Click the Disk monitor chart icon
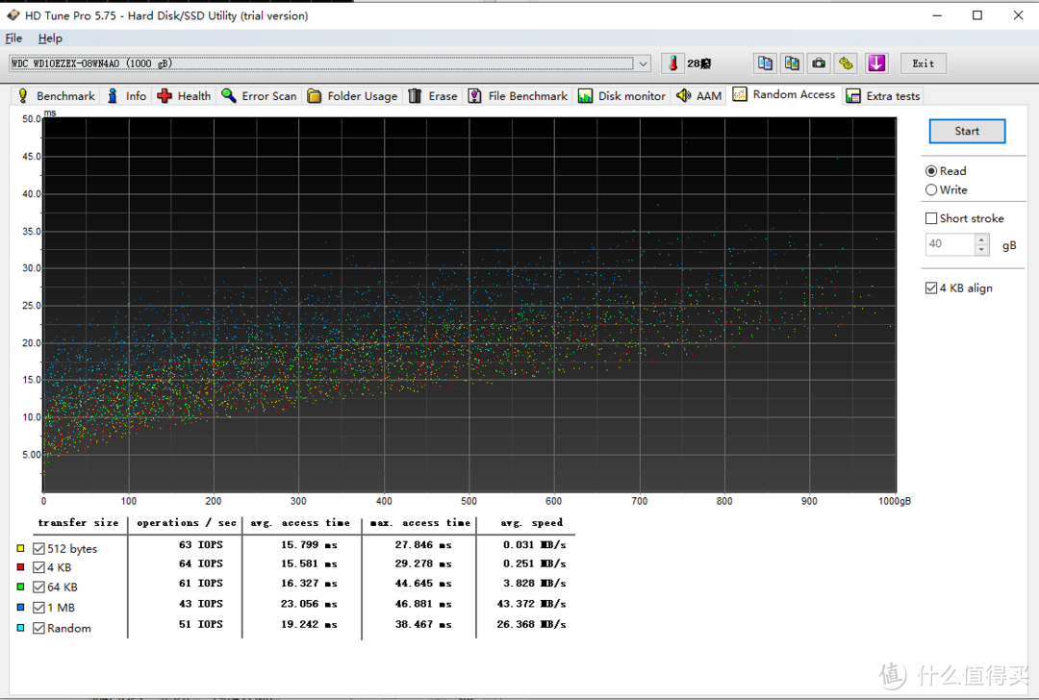Screen dimensions: 1039x700 pyautogui.click(x=585, y=96)
